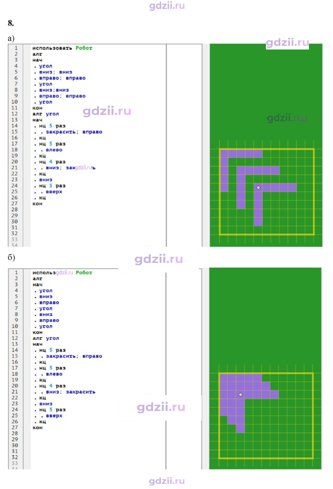Image resolution: width=333 pixels, height=489 pixels.
Task: Click the robot diamond marker in field а
Action: click(258, 188)
